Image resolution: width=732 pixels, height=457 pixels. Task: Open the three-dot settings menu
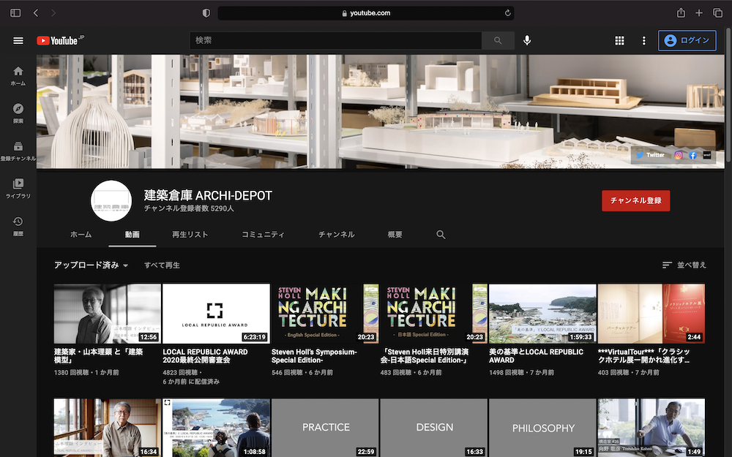coord(643,40)
